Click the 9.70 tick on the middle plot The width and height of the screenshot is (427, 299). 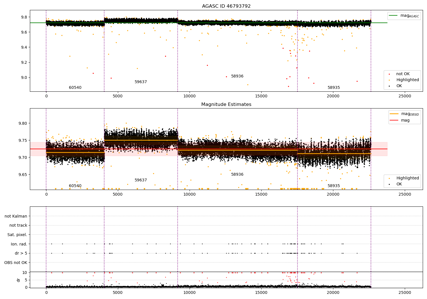pyautogui.click(x=23, y=157)
